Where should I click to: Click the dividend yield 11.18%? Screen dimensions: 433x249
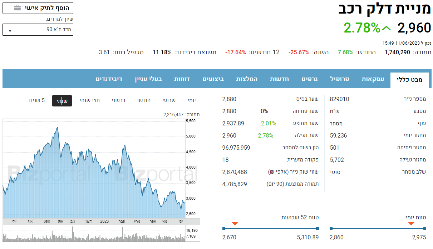click(162, 52)
